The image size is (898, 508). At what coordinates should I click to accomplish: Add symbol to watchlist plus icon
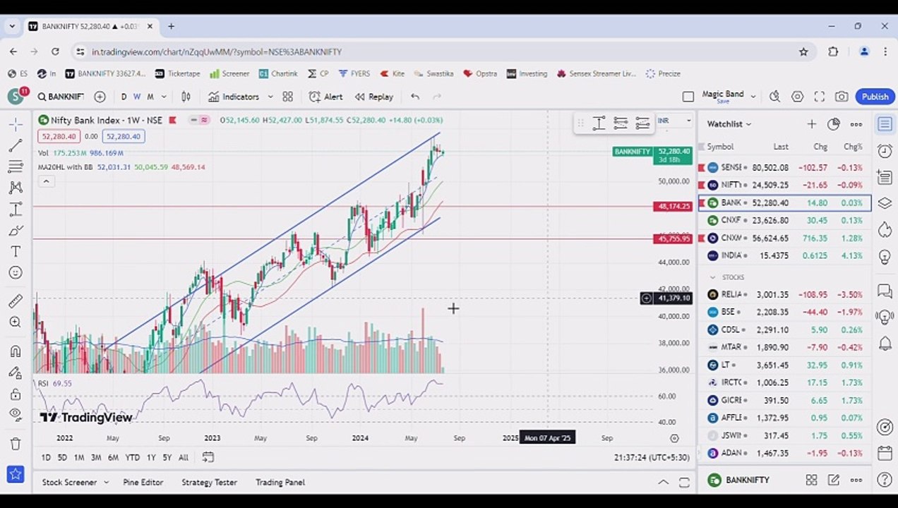pos(812,124)
